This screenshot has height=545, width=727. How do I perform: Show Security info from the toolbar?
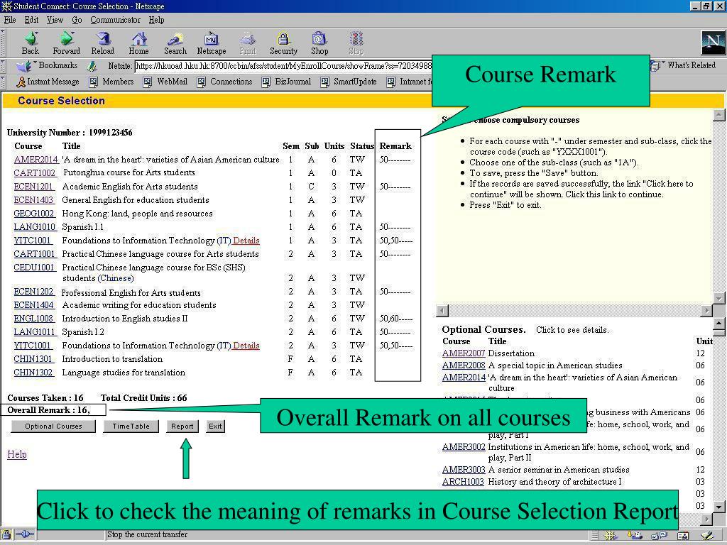(x=283, y=43)
